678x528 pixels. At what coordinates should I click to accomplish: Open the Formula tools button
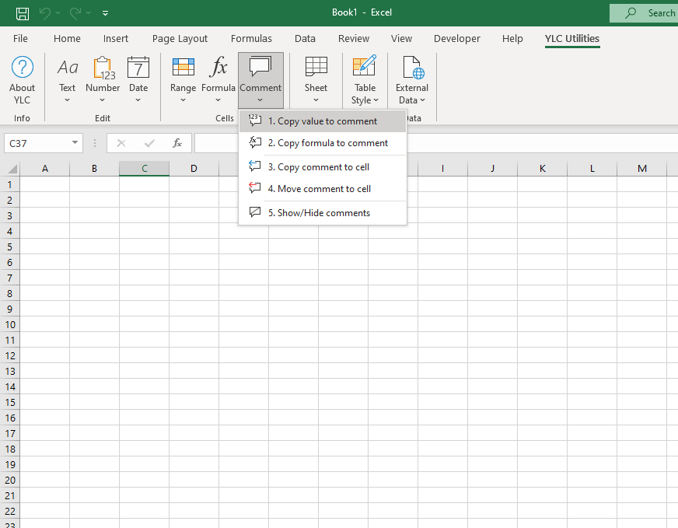coord(218,80)
